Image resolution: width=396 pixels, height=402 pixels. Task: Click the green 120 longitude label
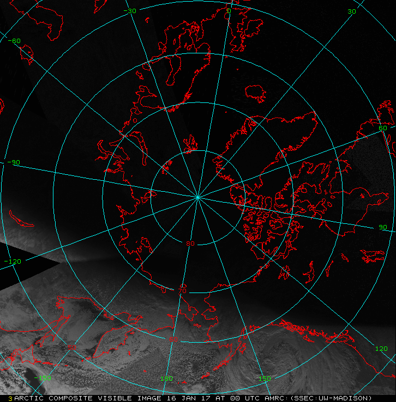pos(381,349)
